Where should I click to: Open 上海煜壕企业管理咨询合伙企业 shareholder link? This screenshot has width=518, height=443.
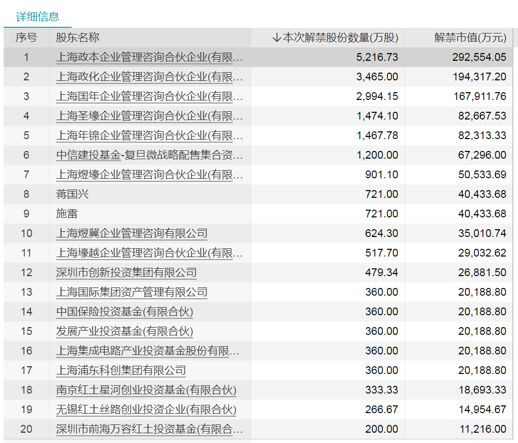[149, 175]
